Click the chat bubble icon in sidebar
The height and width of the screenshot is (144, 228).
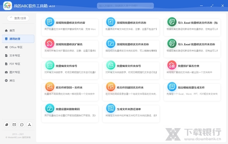(22, 125)
